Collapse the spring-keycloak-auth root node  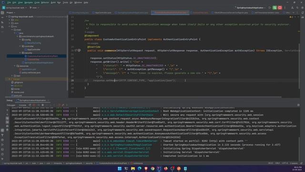click(7, 17)
